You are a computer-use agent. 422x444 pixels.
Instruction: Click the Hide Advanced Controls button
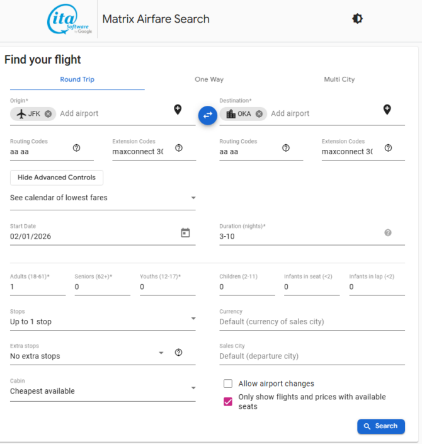[57, 178]
